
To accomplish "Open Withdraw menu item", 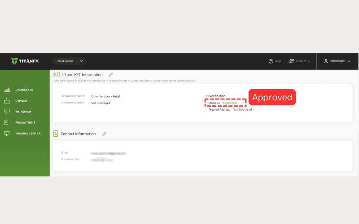I will [x=23, y=112].
